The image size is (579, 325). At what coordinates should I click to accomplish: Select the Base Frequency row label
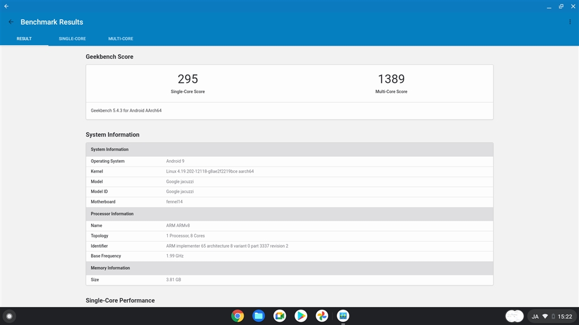(x=106, y=256)
